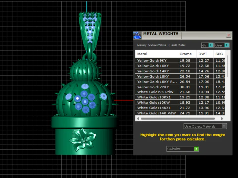
Task: Select the Yellow Gold:14KY row
Action: click(x=180, y=71)
